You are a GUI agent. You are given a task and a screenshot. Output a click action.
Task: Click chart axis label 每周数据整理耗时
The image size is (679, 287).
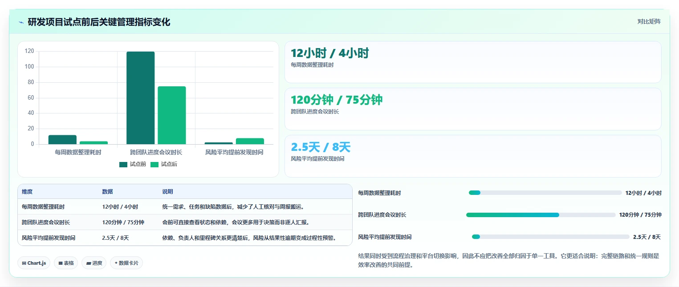click(x=78, y=152)
